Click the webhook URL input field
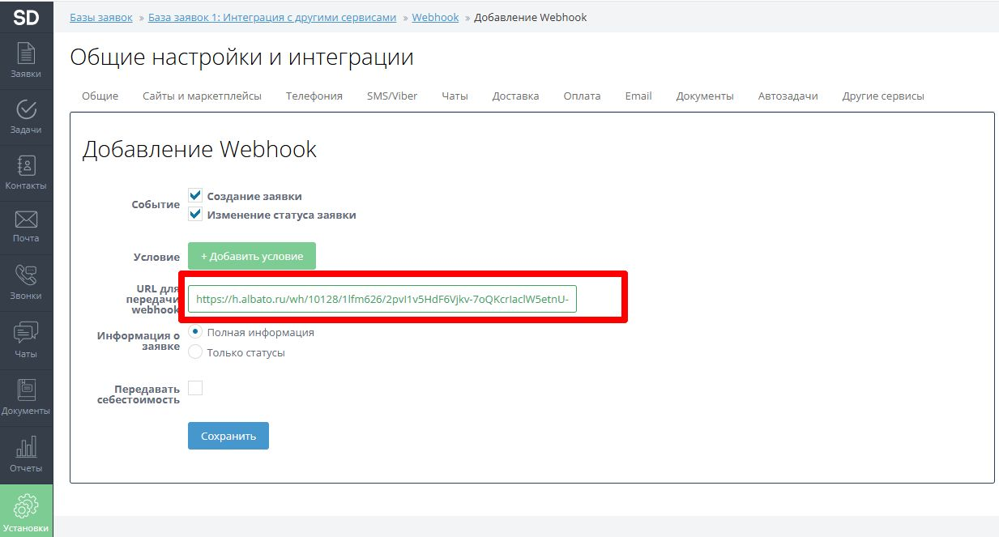The image size is (999, 537). tap(382, 298)
